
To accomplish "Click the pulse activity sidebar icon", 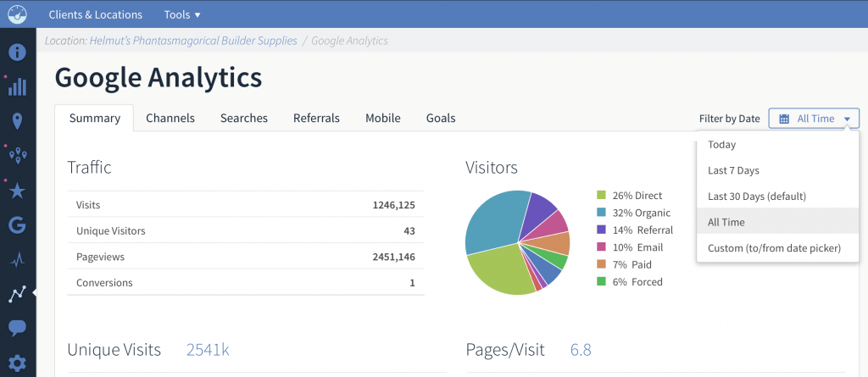I will pos(17,260).
